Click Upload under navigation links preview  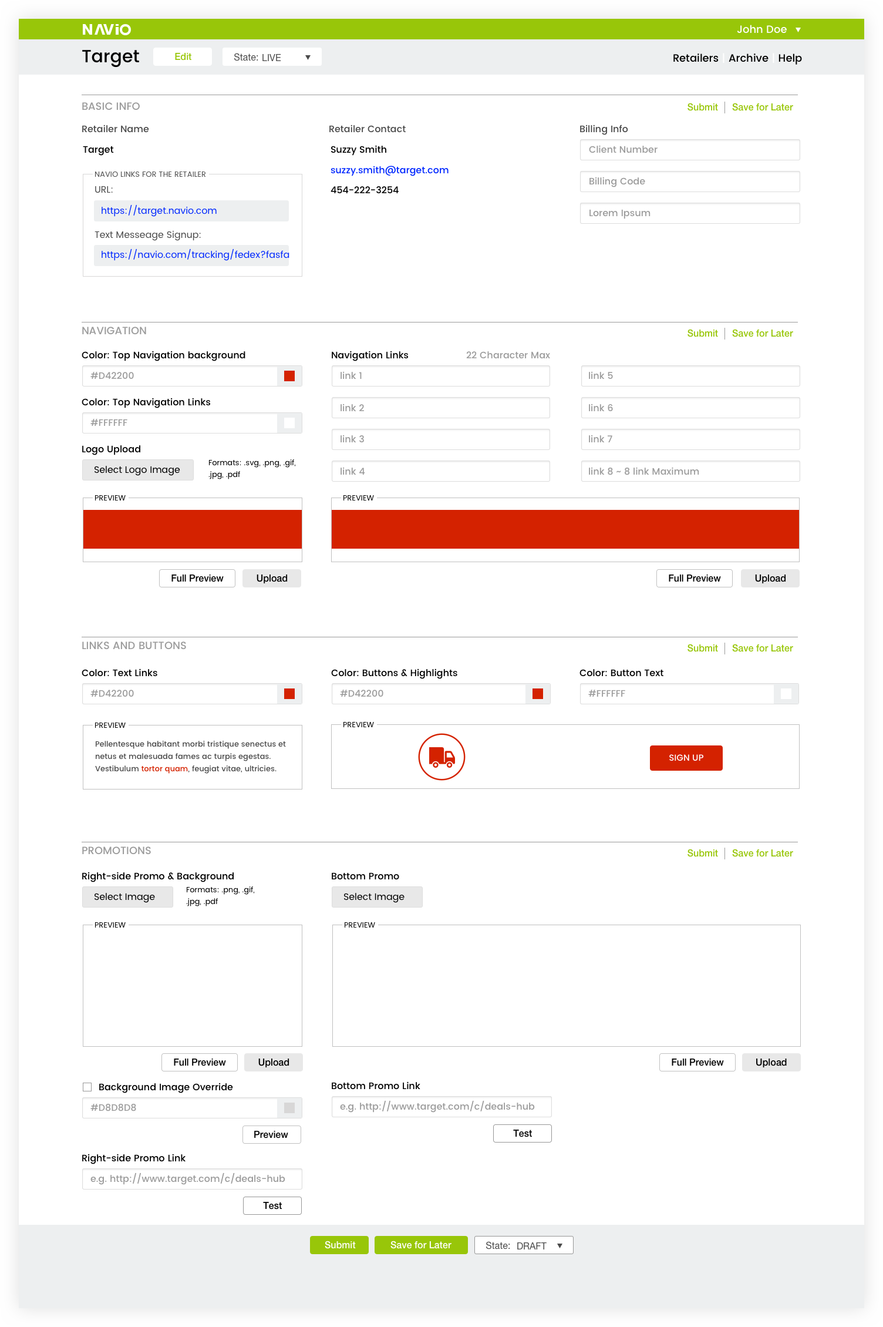click(770, 578)
